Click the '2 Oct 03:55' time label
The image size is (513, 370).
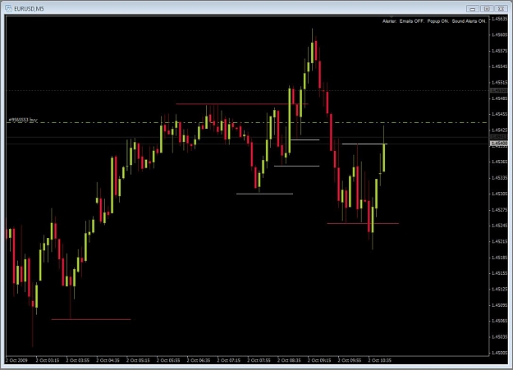[x=78, y=360]
